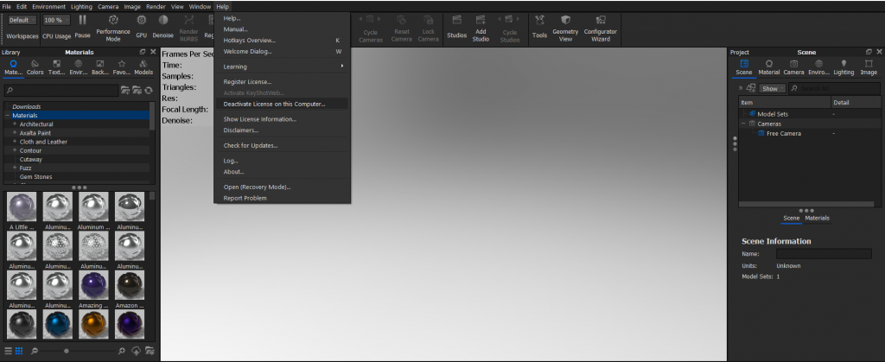Toggle GPU rendering icon
The width and height of the screenshot is (885, 362).
[141, 26]
